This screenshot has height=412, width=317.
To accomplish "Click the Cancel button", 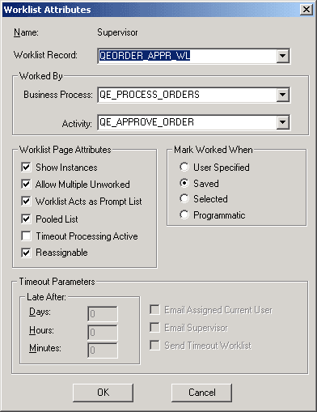I will tap(201, 393).
